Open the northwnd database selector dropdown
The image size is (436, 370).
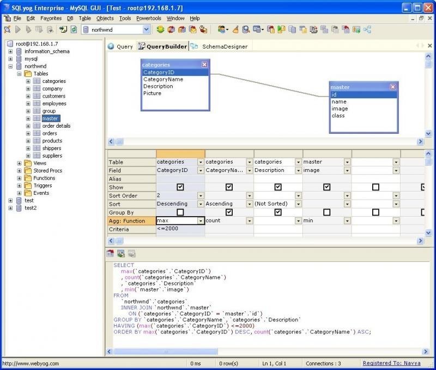[x=146, y=30]
